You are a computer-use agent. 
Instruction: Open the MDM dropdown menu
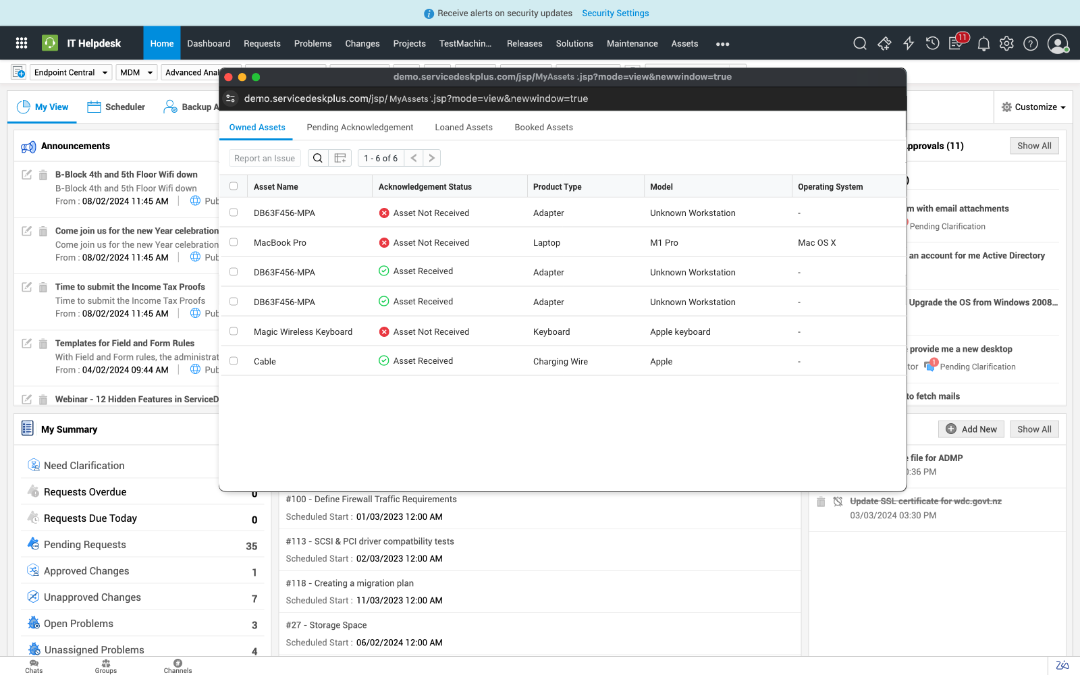137,72
